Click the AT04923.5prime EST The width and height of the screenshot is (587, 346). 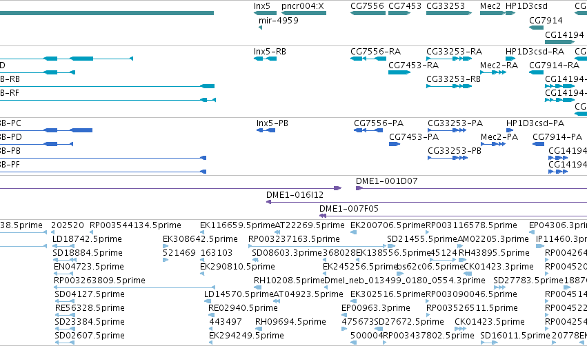(x=277, y=301)
